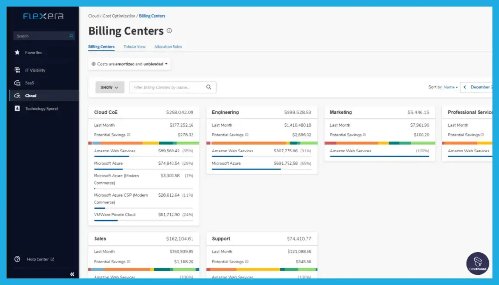Screen dimensions: 499x285
Task: Click the gear icon in costs setting
Action: click(x=93, y=64)
